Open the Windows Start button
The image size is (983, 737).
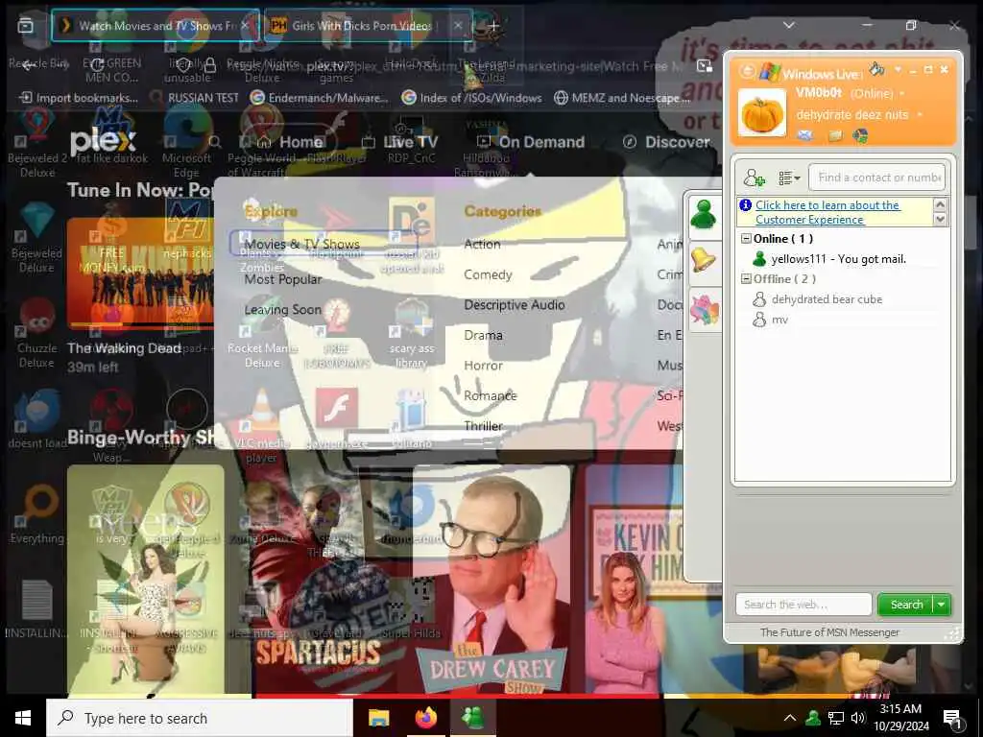point(23,718)
